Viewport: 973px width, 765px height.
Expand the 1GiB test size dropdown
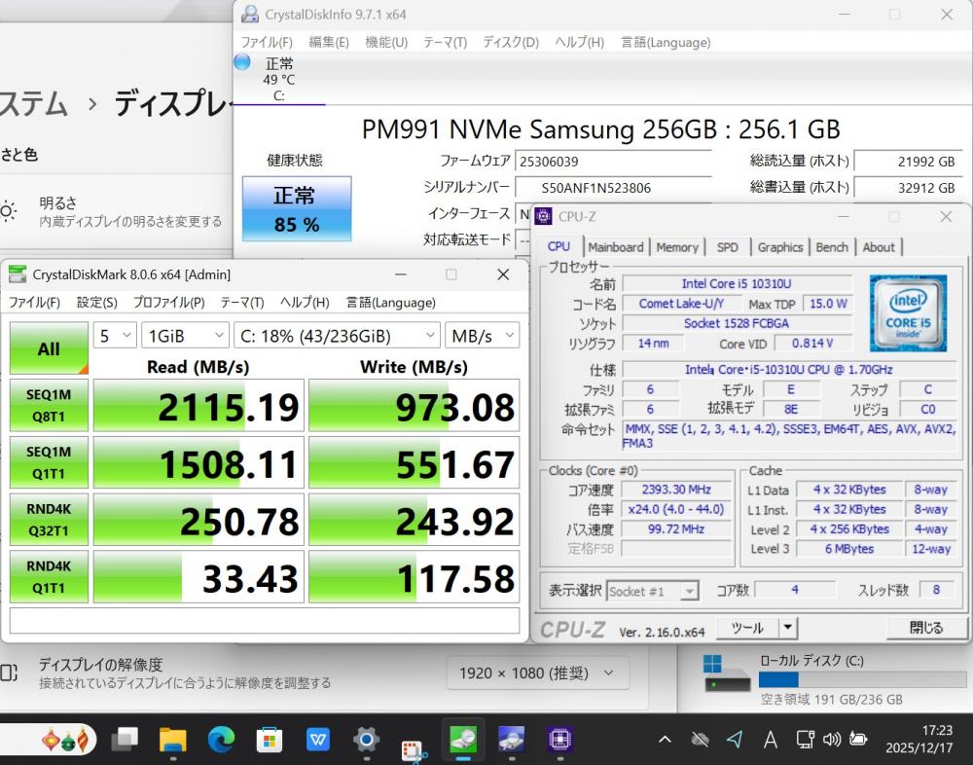[x=185, y=336]
